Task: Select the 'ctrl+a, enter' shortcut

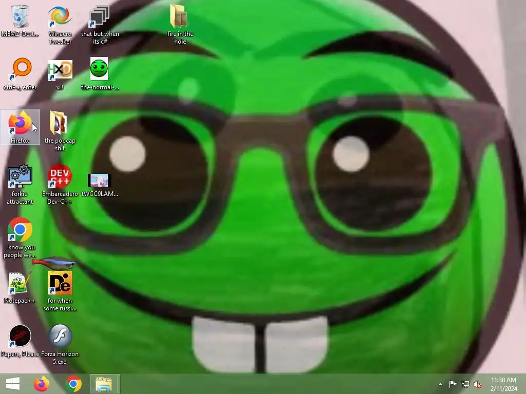Action: tap(20, 74)
